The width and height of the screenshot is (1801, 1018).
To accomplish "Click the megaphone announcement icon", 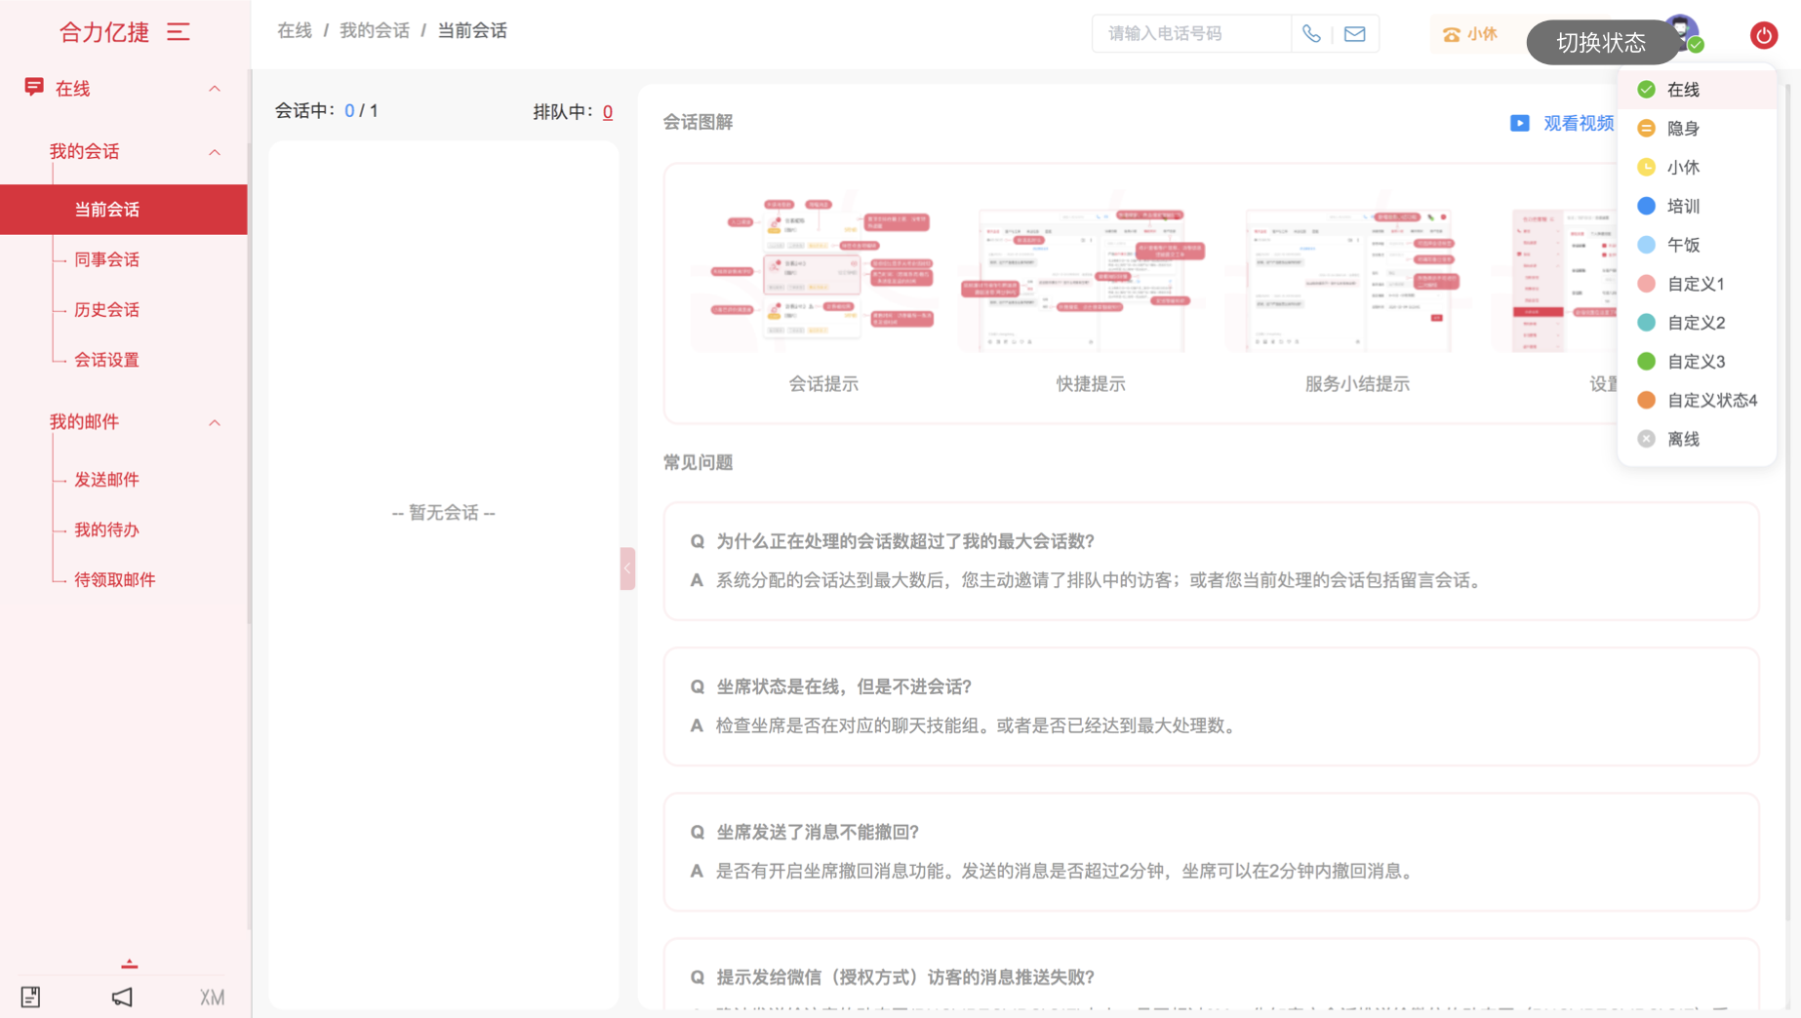I will (122, 997).
